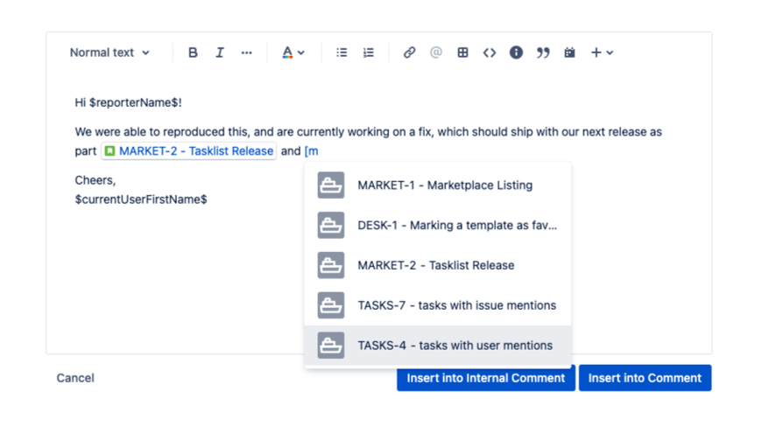
Task: Click the ship icon beside TASKS-7
Action: 331,305
